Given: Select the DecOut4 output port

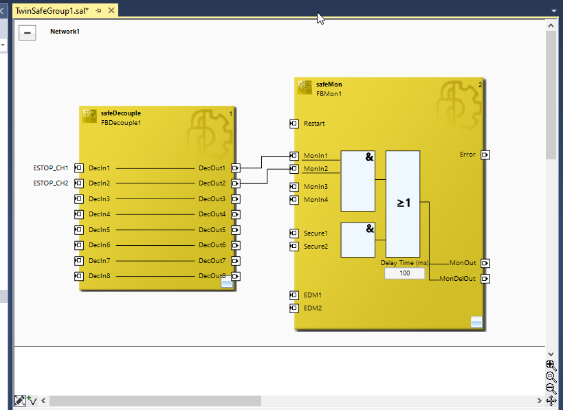Looking at the screenshot, I should 235,214.
